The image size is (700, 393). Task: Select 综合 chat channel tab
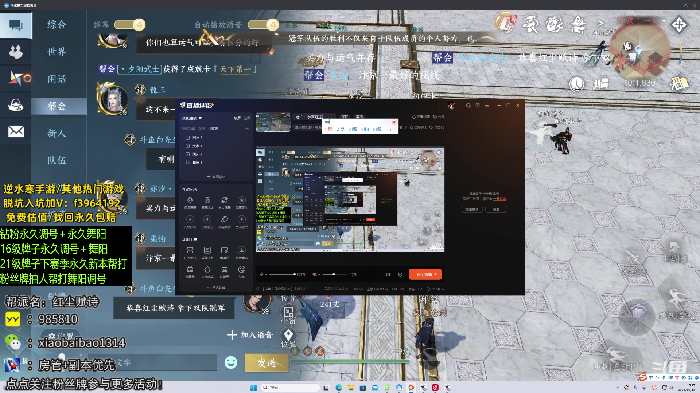pos(57,25)
